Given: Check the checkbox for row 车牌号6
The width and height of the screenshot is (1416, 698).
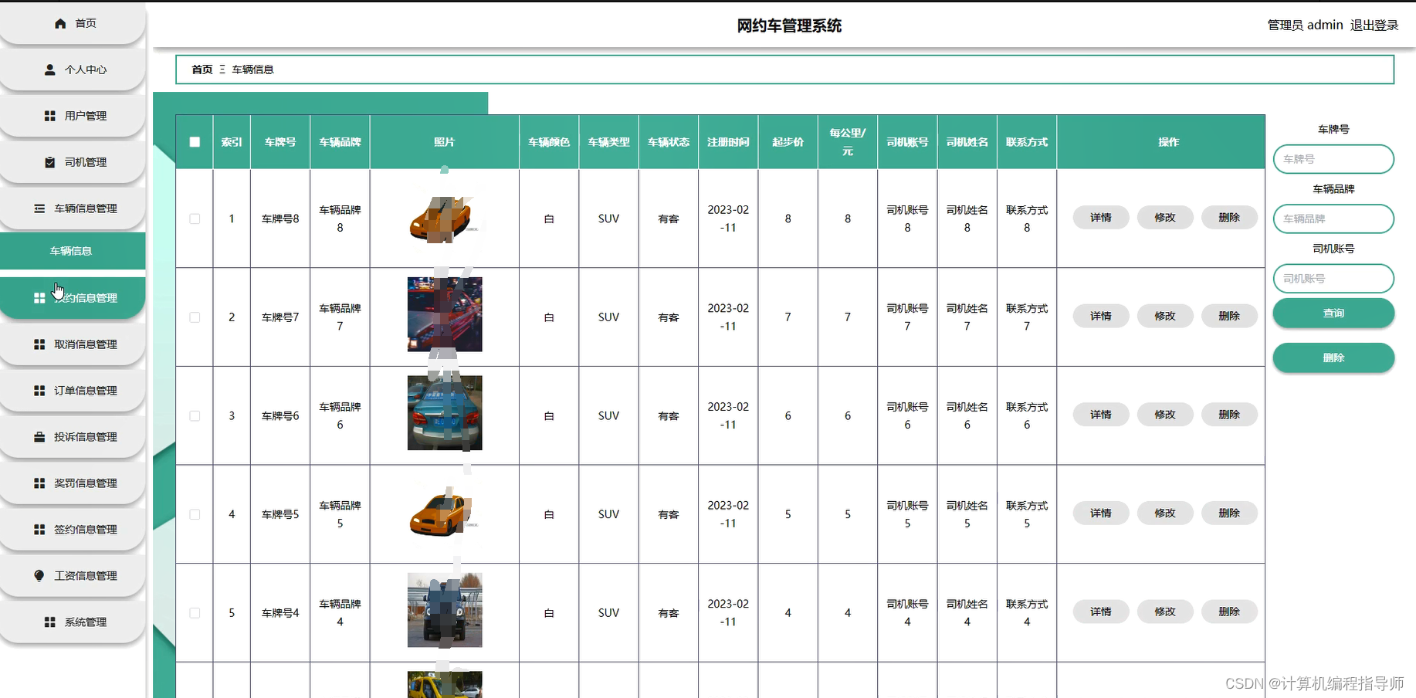Looking at the screenshot, I should [x=195, y=416].
